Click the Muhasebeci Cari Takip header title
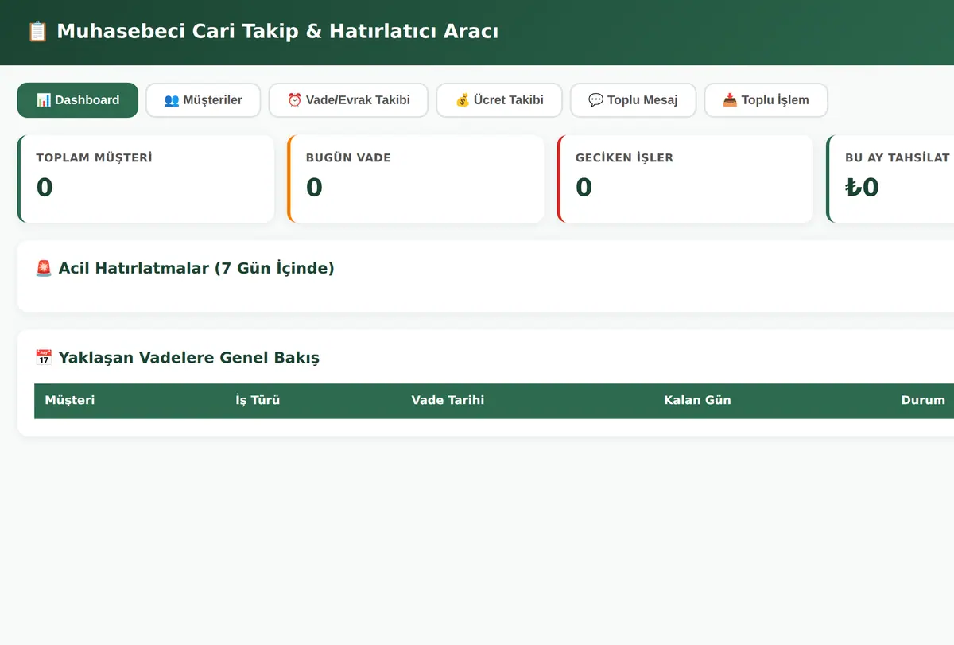This screenshot has height=645, width=954. [277, 32]
